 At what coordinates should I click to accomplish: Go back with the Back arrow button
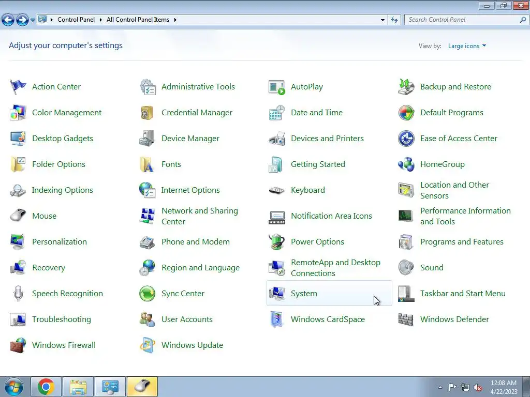tap(8, 20)
